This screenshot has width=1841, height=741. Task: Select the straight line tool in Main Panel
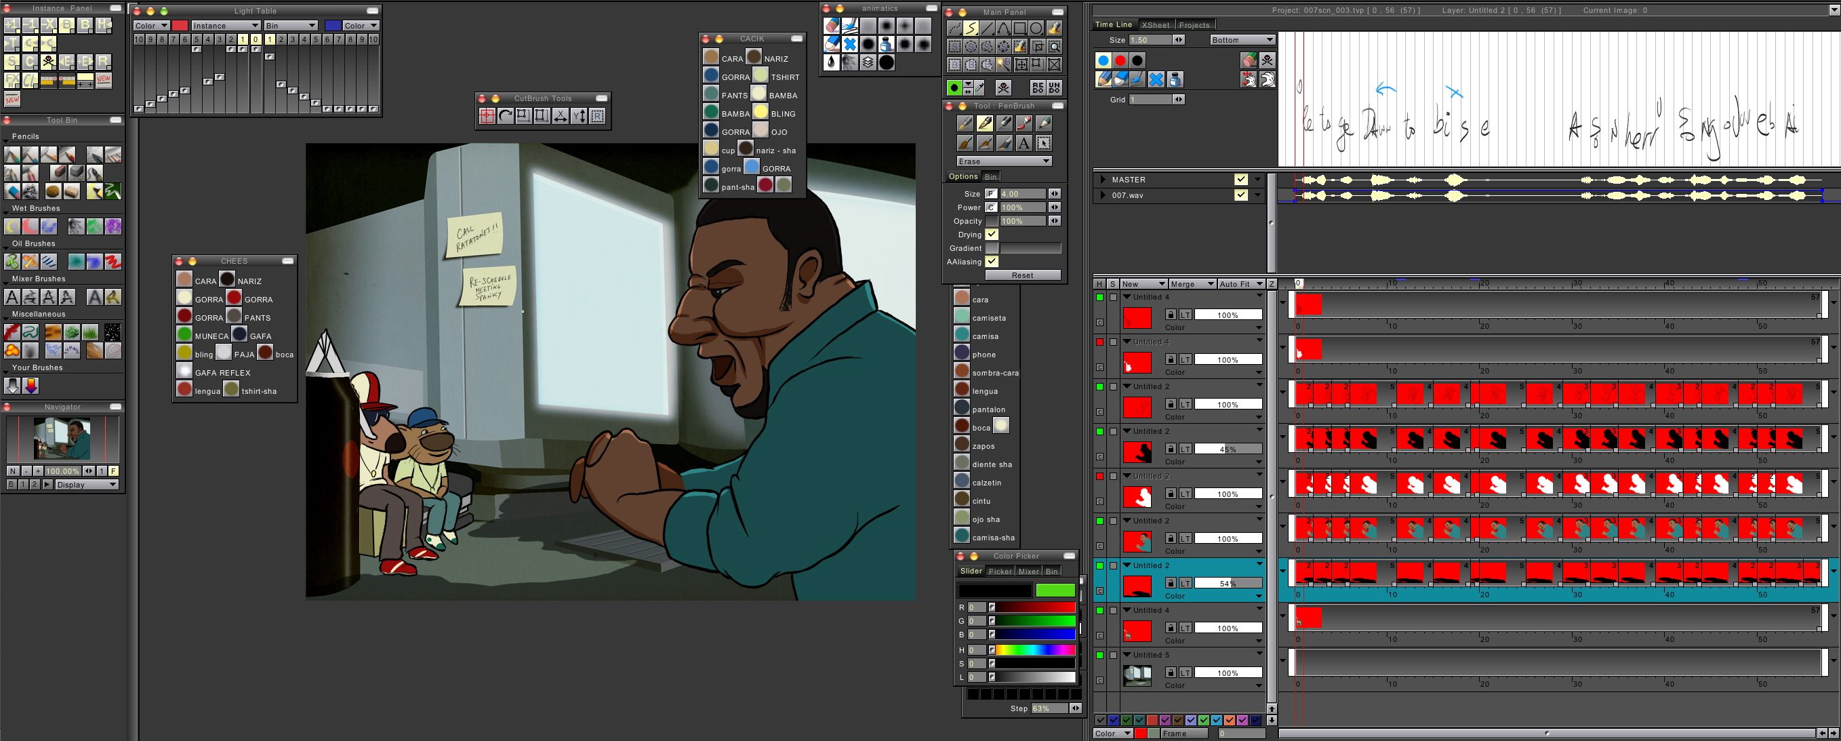987,28
